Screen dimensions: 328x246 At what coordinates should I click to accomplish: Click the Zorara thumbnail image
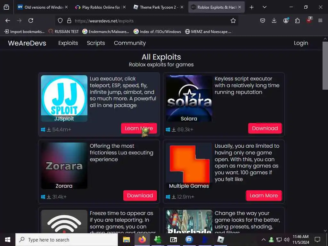(64, 166)
